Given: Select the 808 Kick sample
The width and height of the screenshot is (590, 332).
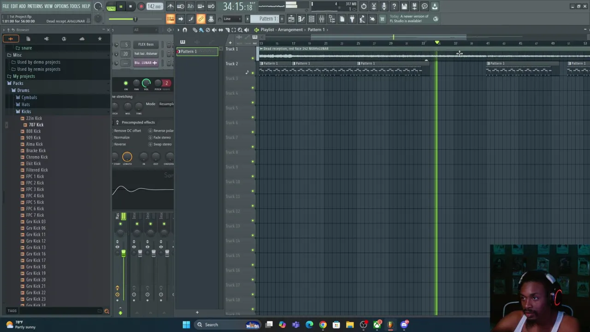Looking at the screenshot, I should tap(33, 131).
